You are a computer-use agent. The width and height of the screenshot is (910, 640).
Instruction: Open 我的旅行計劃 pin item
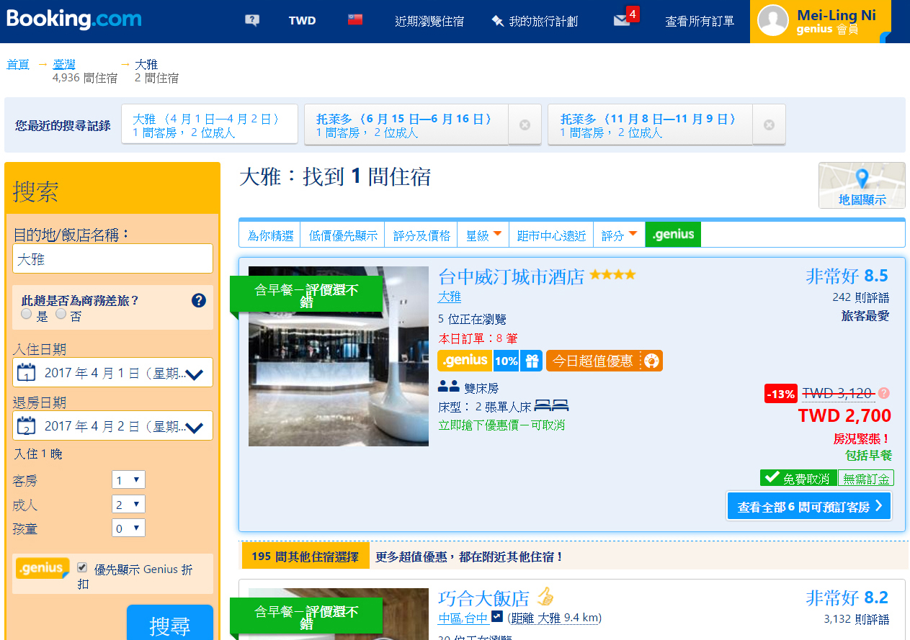click(535, 21)
